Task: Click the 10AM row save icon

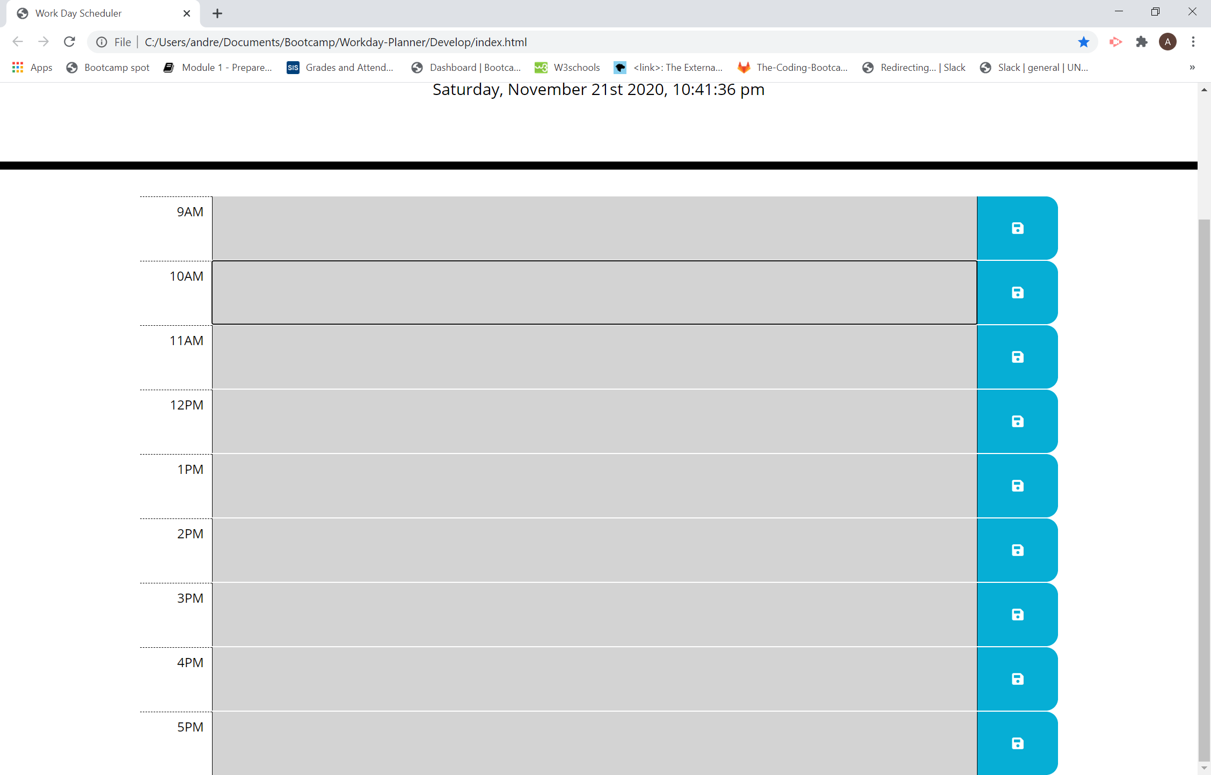Action: (1017, 293)
